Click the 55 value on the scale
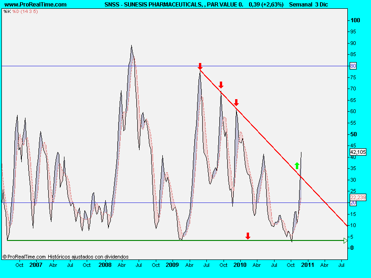 click(x=353, y=123)
